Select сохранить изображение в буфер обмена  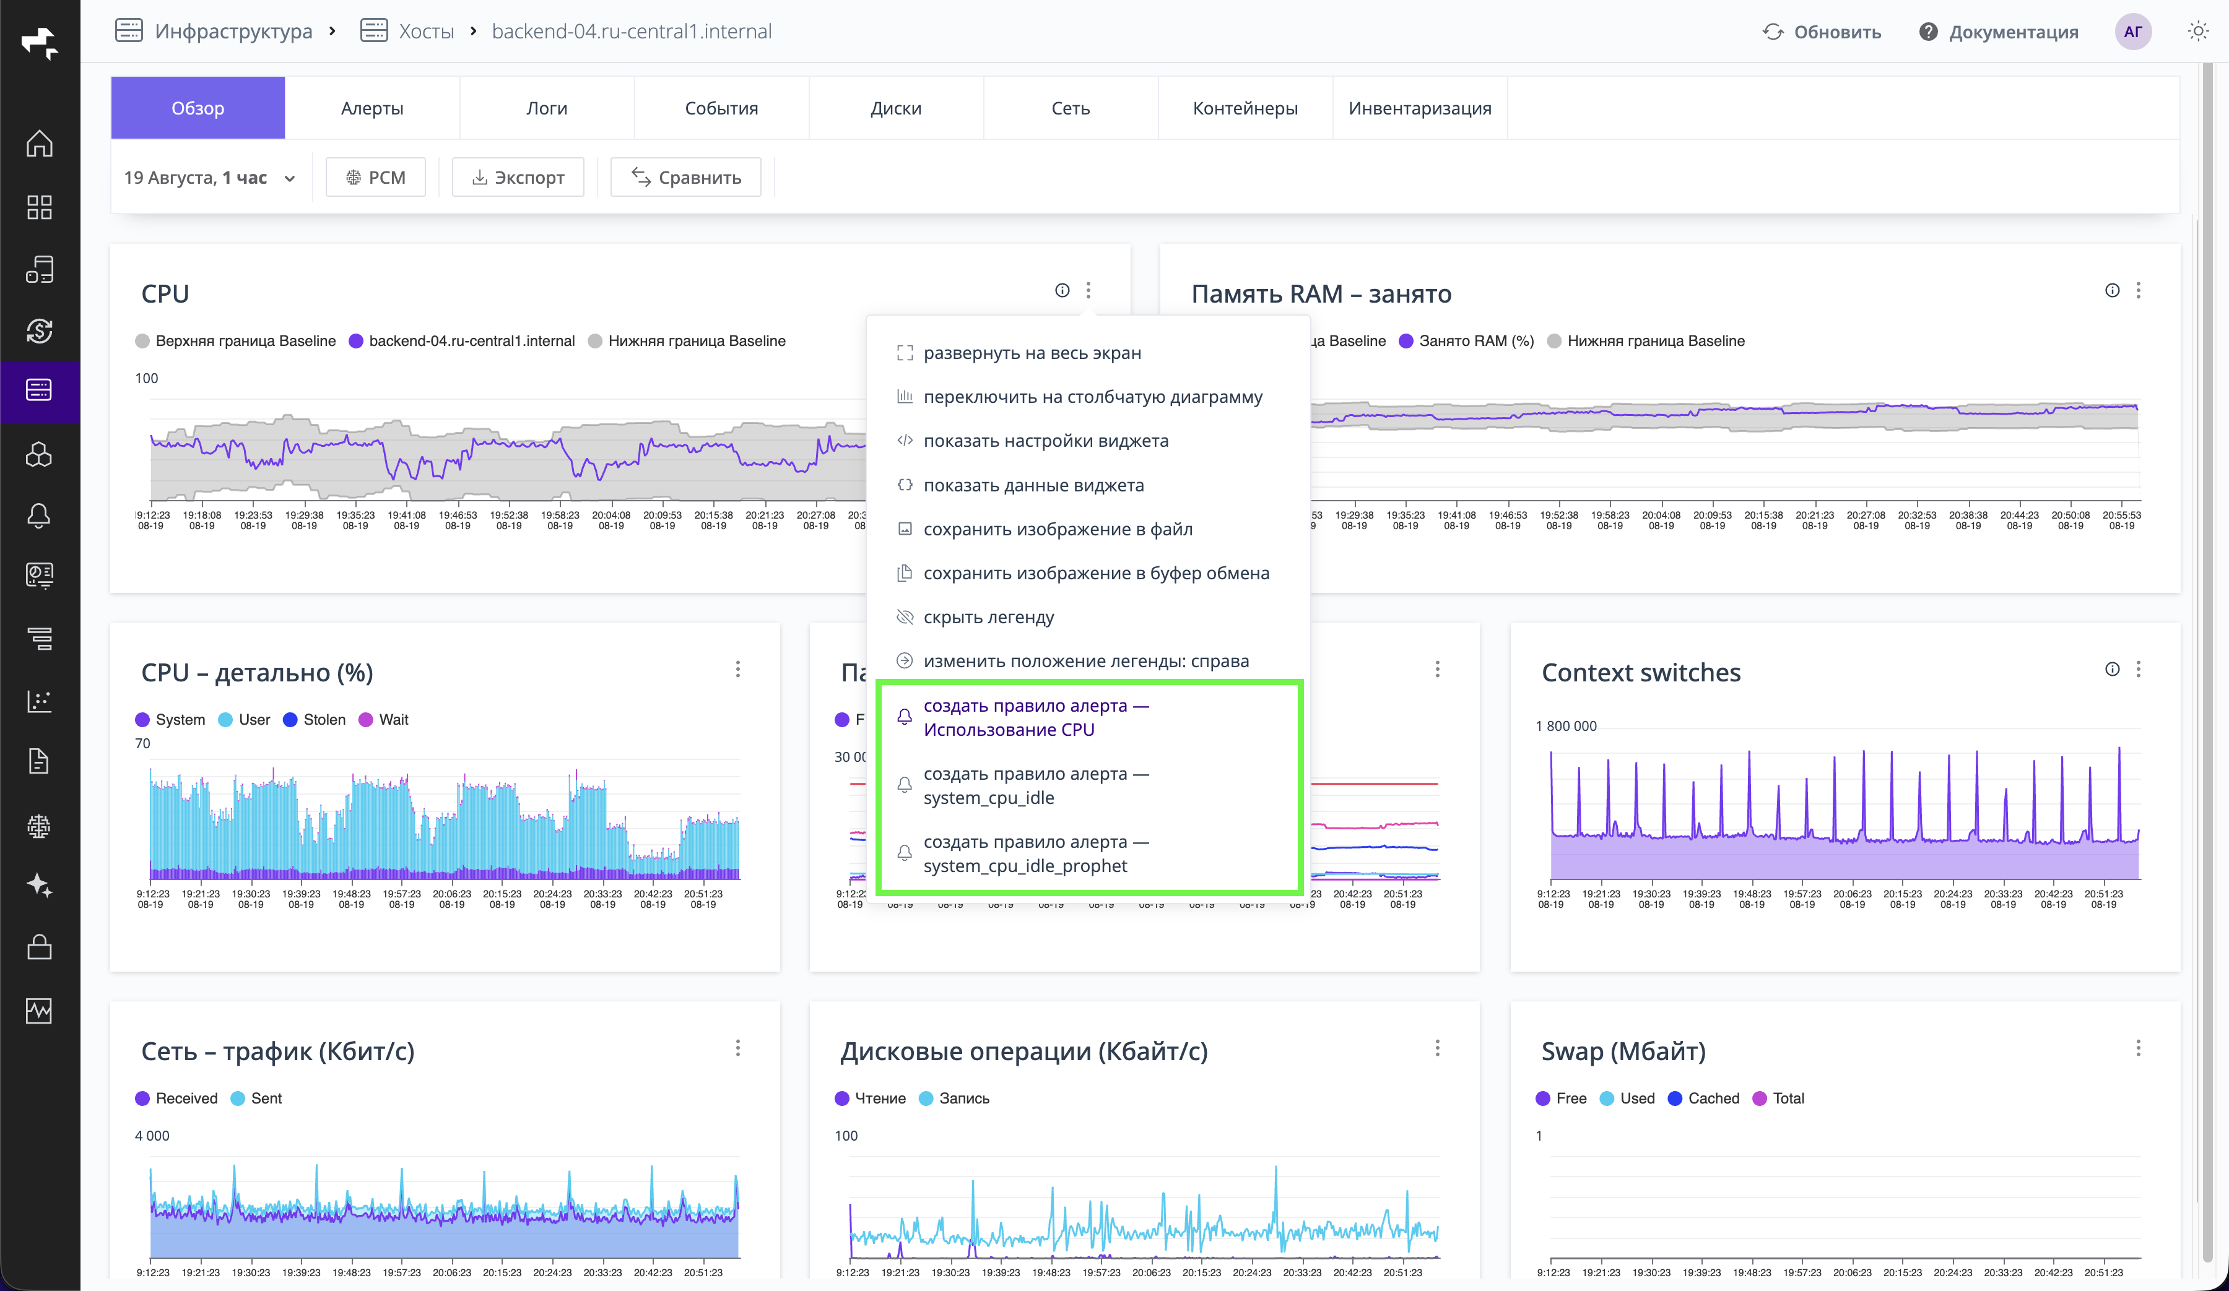tap(1088, 573)
